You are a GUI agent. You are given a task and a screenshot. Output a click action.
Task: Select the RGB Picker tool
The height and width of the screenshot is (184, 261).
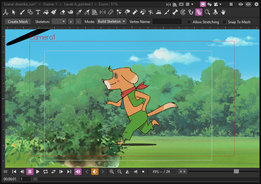87,12
